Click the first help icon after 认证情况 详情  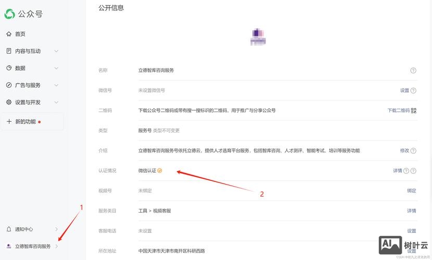point(406,171)
